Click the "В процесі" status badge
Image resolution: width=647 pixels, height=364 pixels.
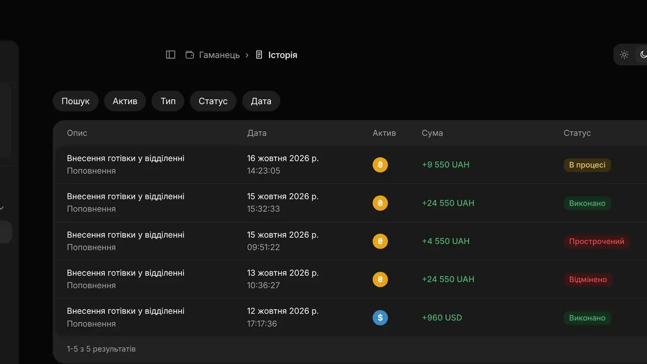(587, 165)
